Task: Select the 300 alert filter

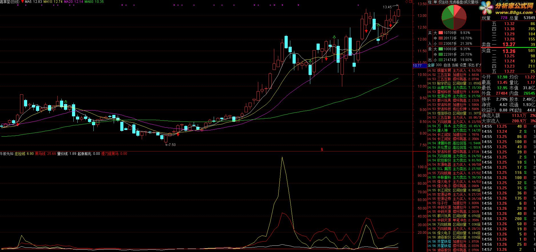Action: 439,65
